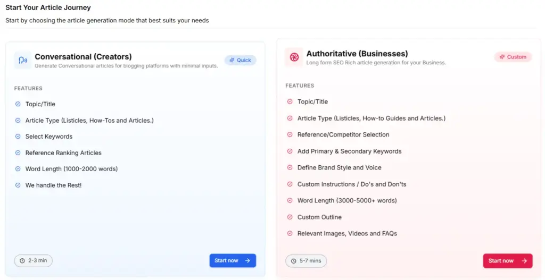The image size is (545, 280).
Task: Click the FEATURES label in Authoritative card
Action: click(300, 86)
